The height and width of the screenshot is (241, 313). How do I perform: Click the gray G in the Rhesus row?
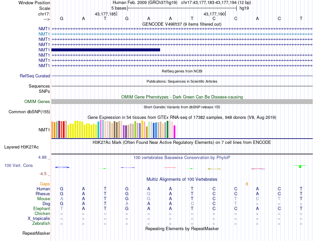point(149,194)
